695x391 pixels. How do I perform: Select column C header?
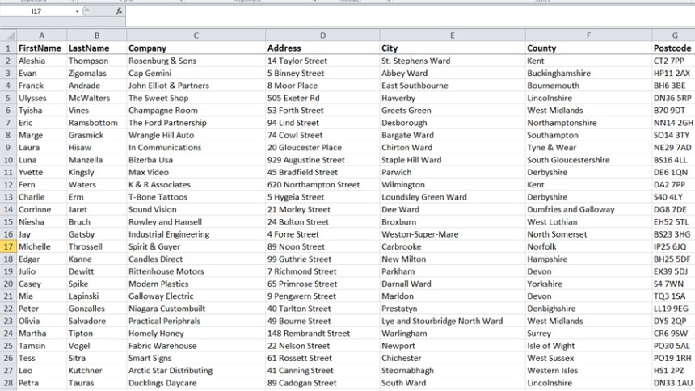coord(196,36)
